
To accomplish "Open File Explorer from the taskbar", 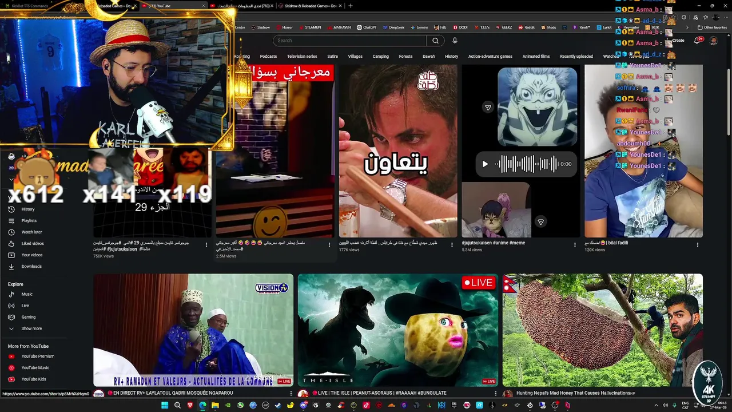I will (215, 405).
